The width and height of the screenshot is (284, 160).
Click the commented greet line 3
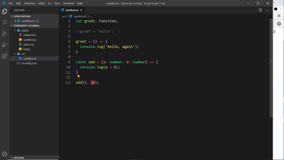(95, 31)
